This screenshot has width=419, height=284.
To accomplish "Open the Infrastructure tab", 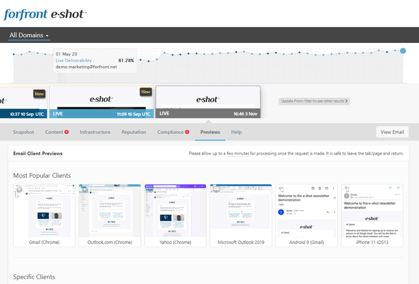I will click(x=95, y=132).
